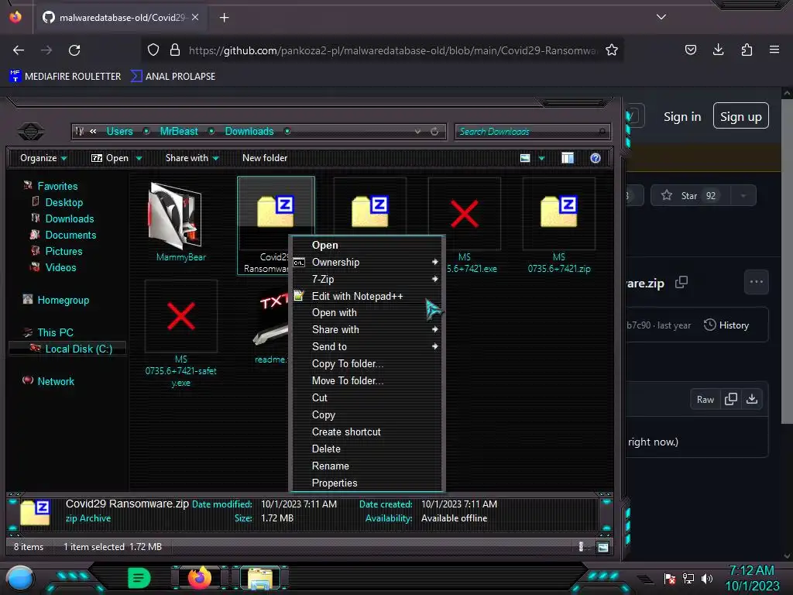Open the three-dot file options menu
The width and height of the screenshot is (793, 595).
pos(756,282)
